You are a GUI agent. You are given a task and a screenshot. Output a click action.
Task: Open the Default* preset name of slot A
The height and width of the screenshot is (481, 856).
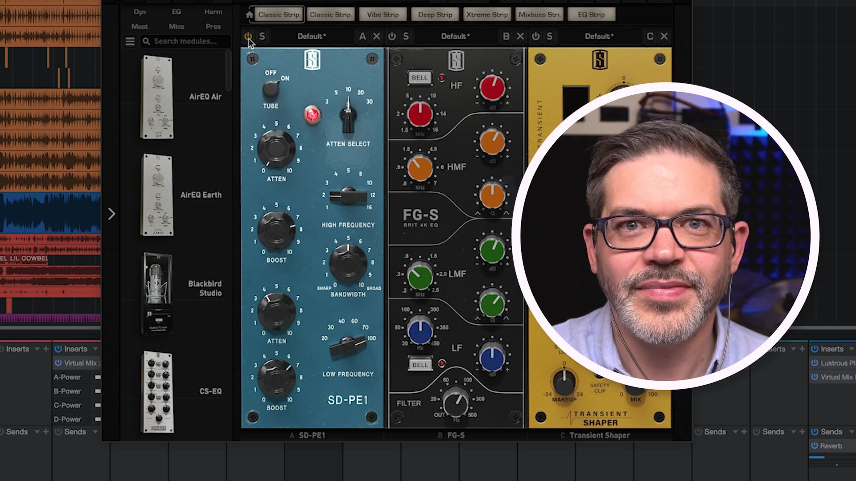tap(312, 36)
